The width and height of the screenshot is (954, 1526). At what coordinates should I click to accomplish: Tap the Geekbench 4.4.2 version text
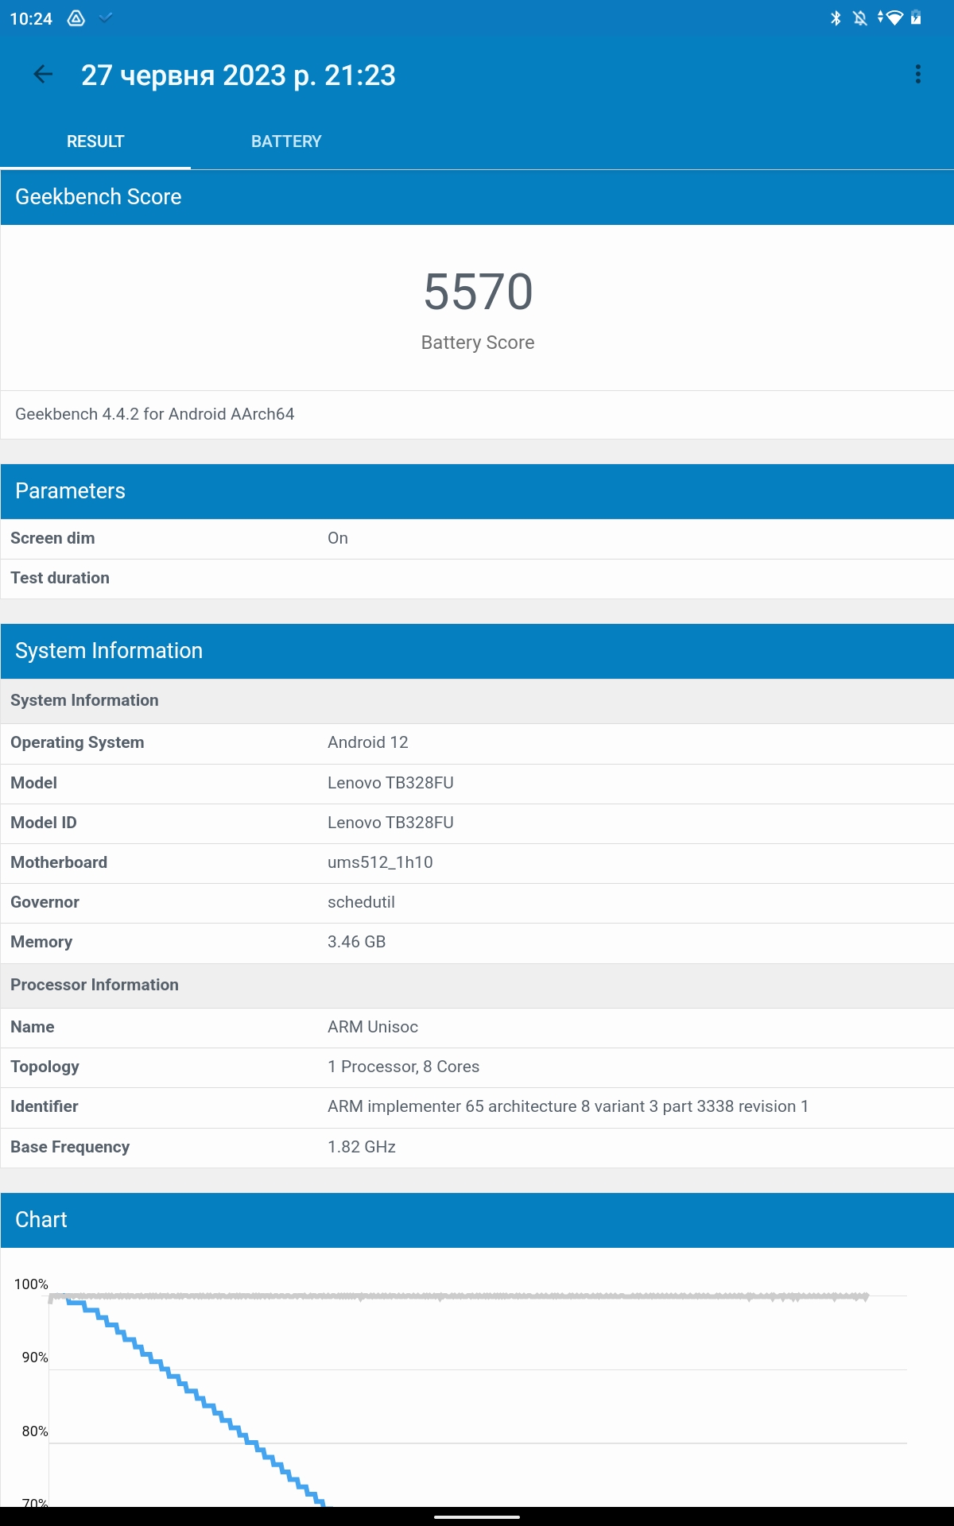coord(155,414)
